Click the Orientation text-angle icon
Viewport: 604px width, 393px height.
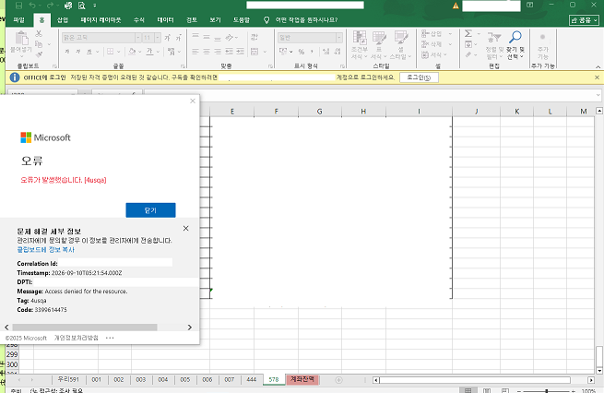click(x=230, y=38)
